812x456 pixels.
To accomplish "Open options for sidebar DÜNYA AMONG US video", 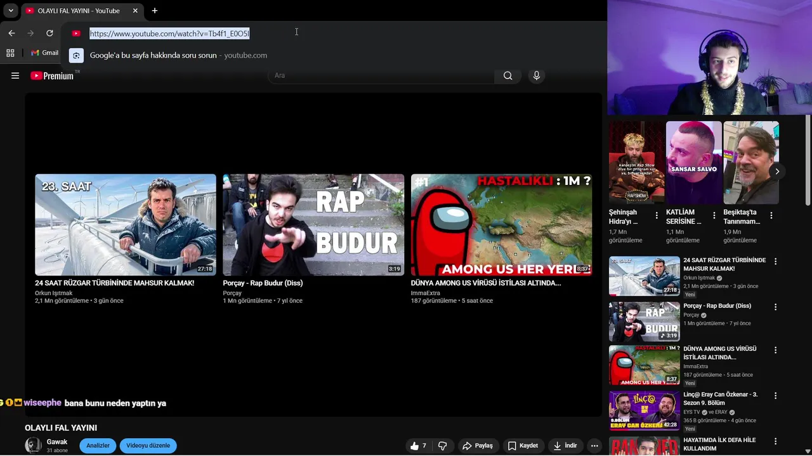I will (775, 350).
